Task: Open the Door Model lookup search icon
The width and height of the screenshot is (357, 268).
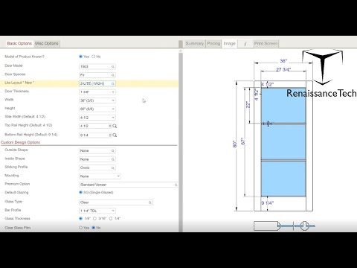Action: coord(113,67)
